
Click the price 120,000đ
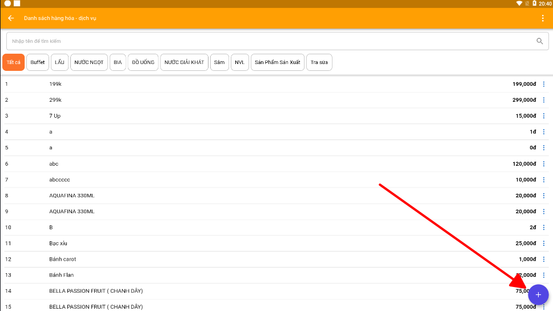click(x=524, y=164)
